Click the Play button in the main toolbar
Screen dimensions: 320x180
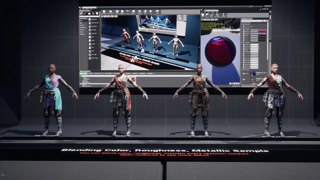point(151,12)
